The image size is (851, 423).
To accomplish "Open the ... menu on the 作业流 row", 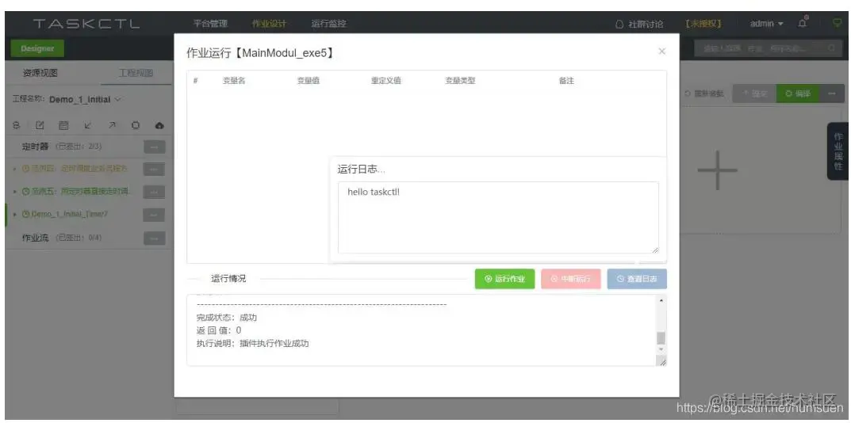I will (154, 238).
